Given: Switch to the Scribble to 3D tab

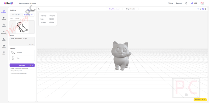Looking at the screenshot, I should tap(28, 15).
